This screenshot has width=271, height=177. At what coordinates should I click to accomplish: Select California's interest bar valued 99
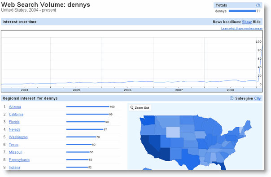coord(87,114)
